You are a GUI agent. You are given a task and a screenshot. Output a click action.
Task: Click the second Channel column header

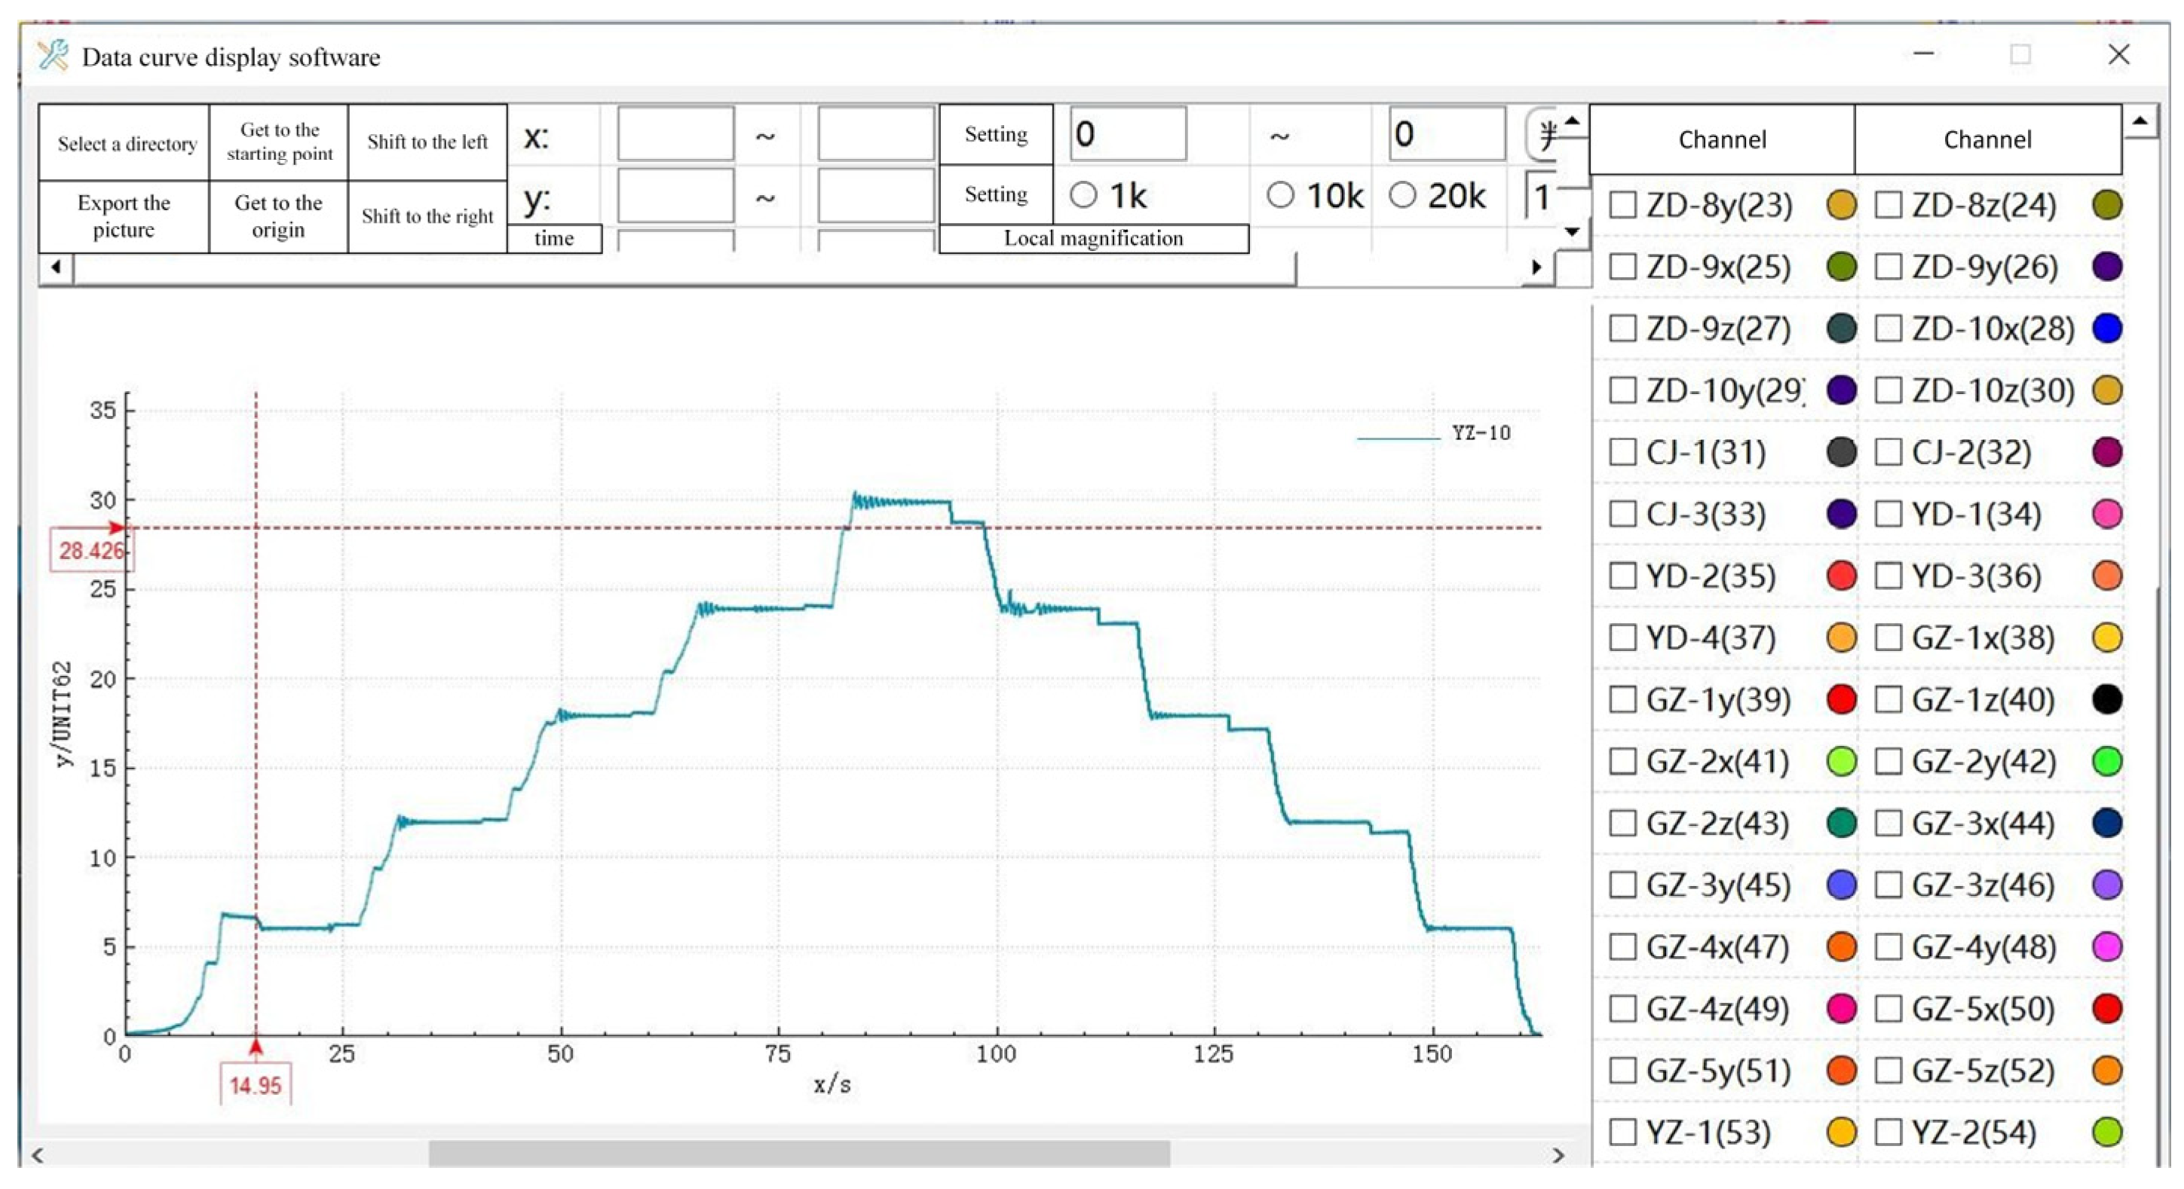1987,140
